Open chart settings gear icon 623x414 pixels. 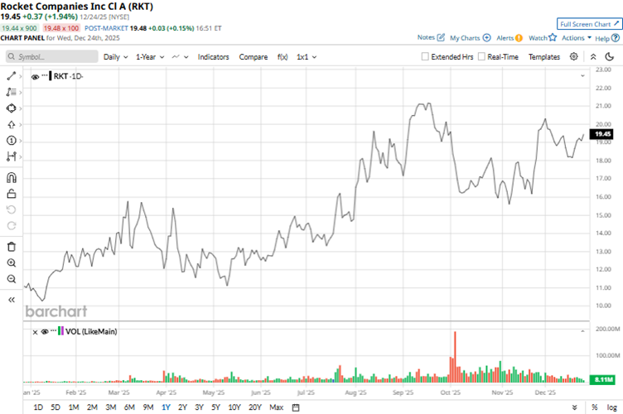click(574, 56)
